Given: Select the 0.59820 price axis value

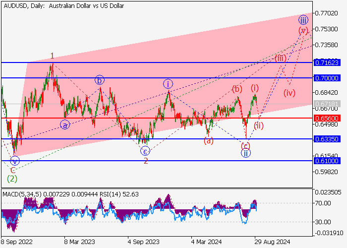Looking at the screenshot, I should click(x=326, y=172).
